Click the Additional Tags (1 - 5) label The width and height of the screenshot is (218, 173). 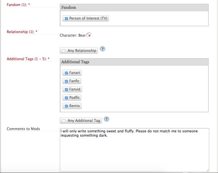point(28,59)
